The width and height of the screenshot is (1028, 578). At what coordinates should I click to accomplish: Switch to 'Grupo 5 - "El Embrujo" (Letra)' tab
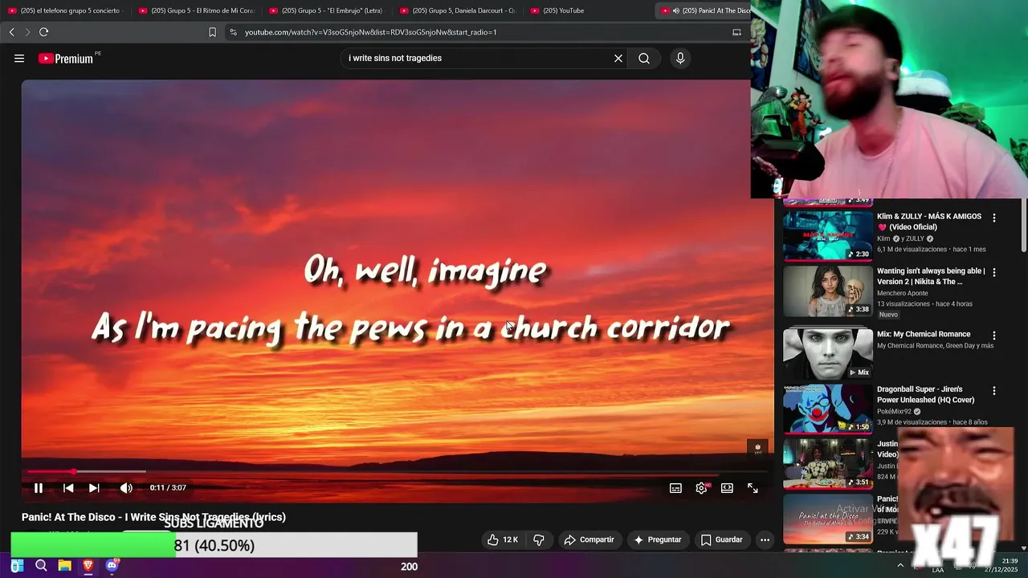327,10
